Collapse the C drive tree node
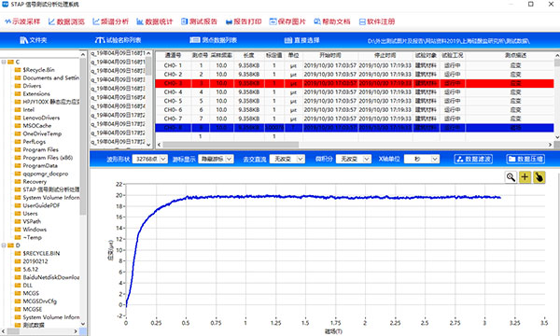This screenshot has width=560, height=336. tap(4, 62)
